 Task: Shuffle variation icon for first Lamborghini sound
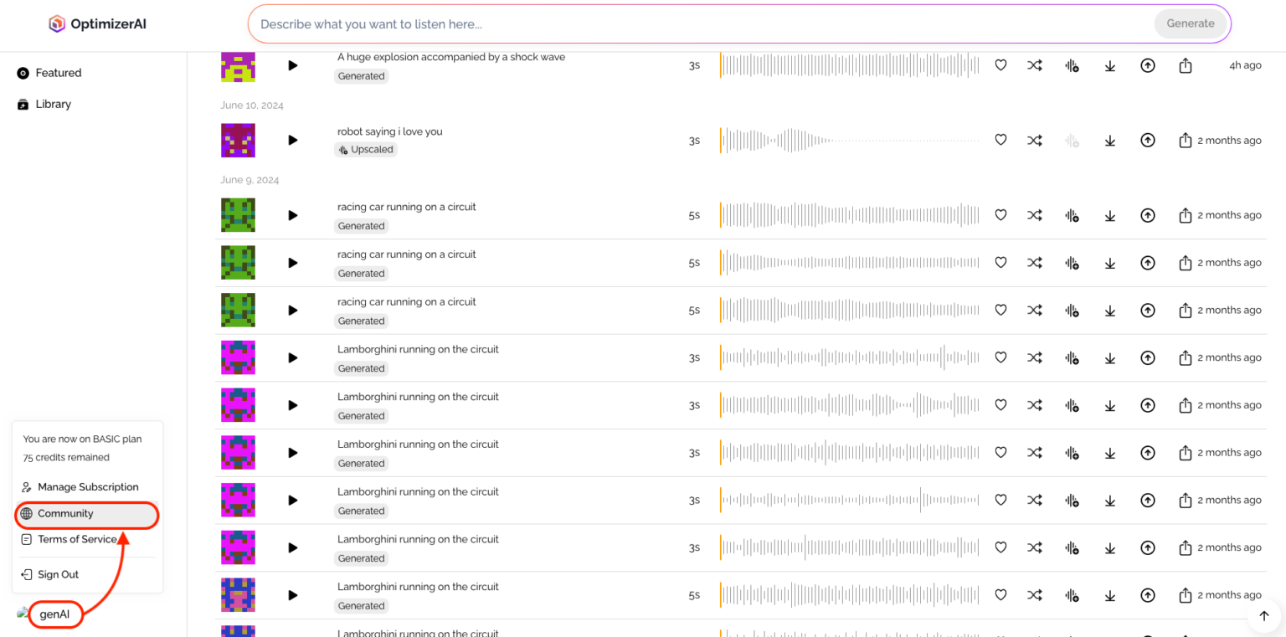tap(1035, 357)
